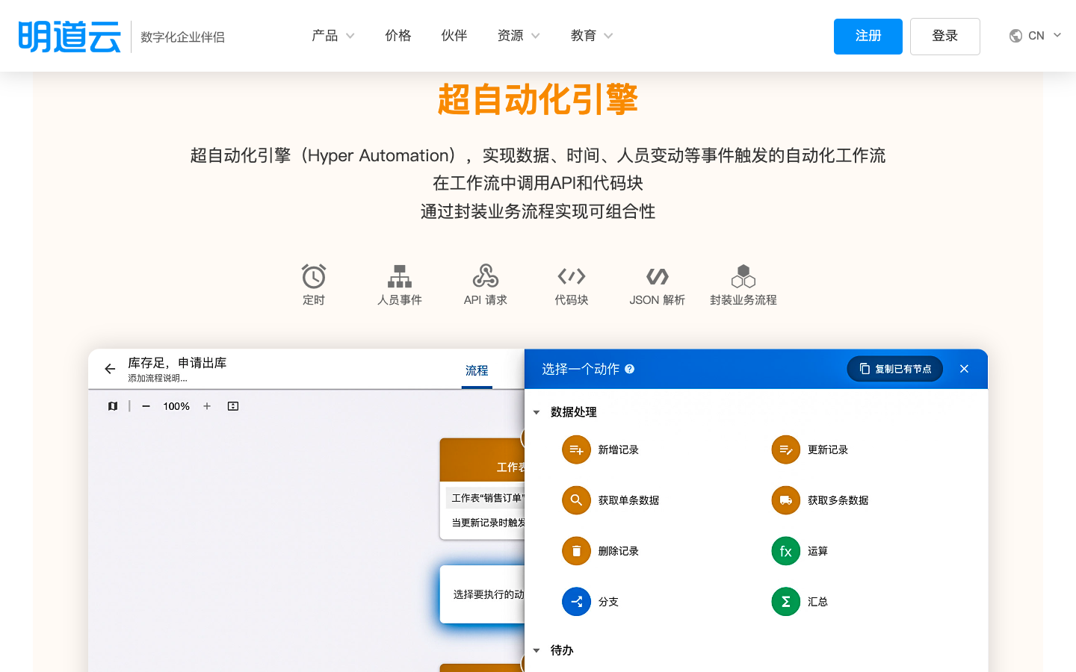The image size is (1076, 672).
Task: Click the 分支 branch action icon
Action: pos(576,601)
